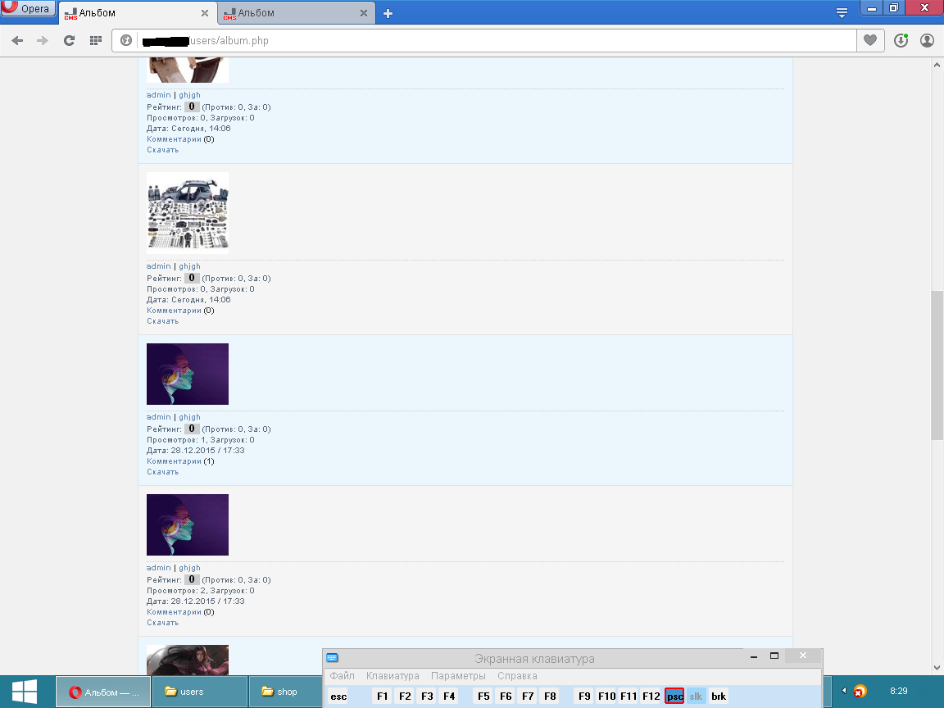Open ghjgh link of photo with Просмотров: 1
944x708 pixels.
[189, 417]
